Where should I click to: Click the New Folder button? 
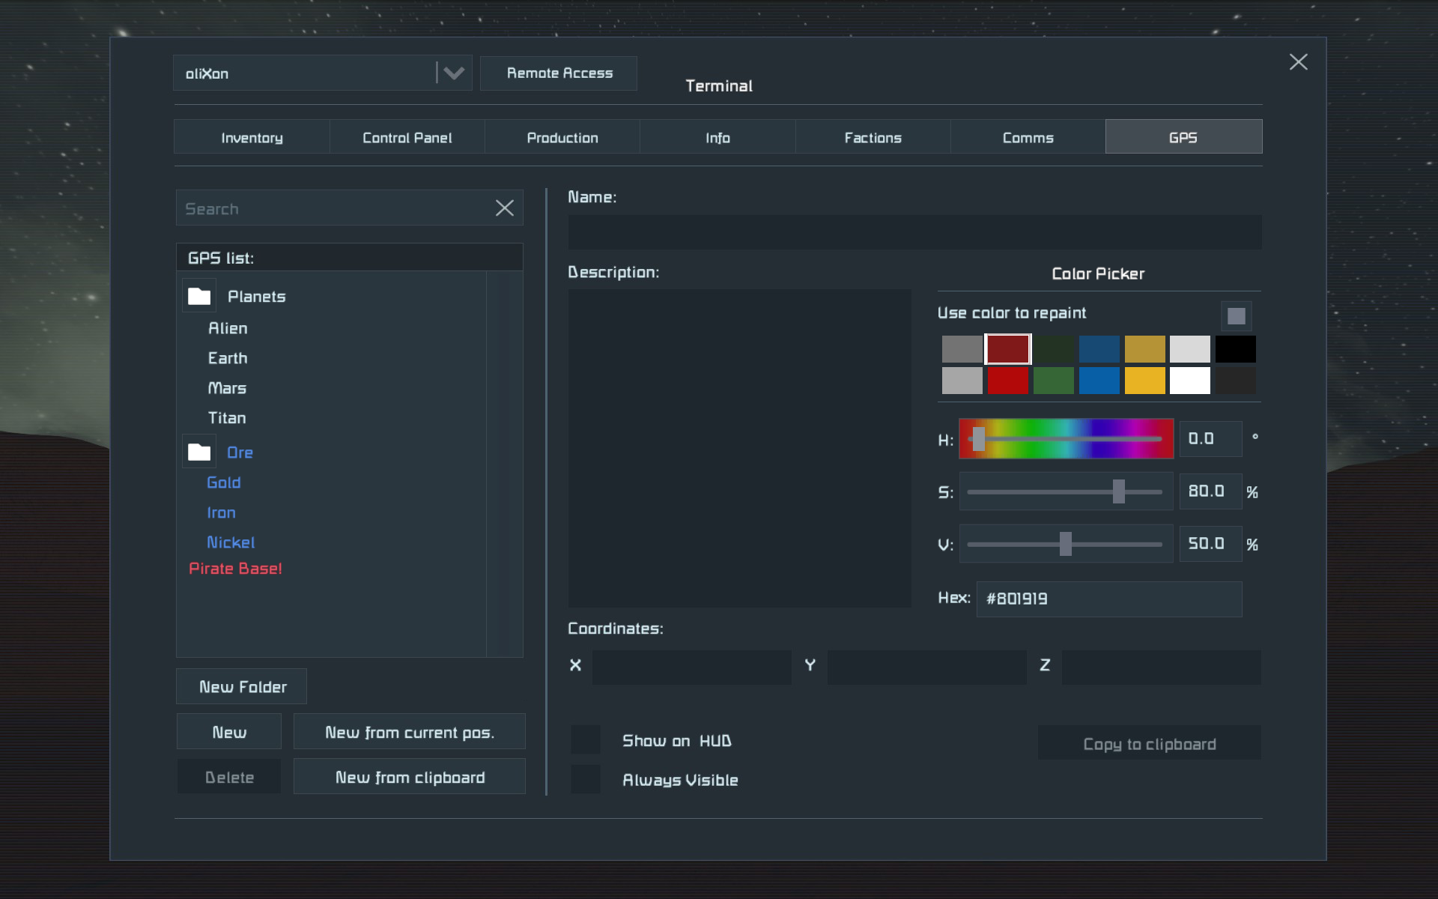(242, 687)
